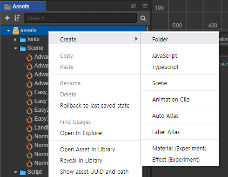Click the sort assets icon
228x177 pixels.
[x=17, y=18]
